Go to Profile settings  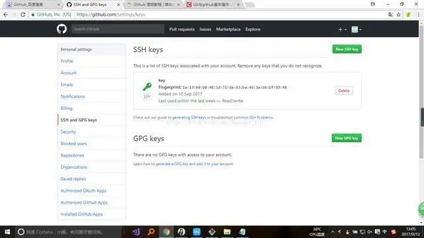91,61
